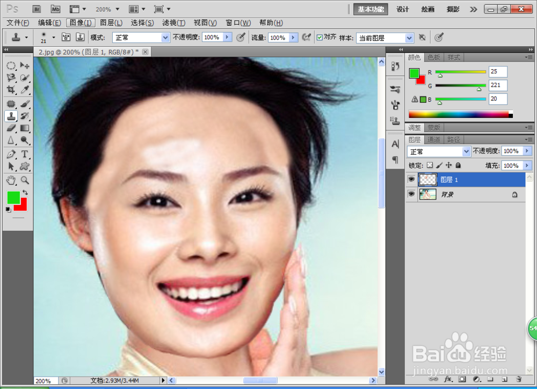Image resolution: width=537 pixels, height=389 pixels.
Task: Click the 基本功能 workspace button
Action: coord(371,9)
